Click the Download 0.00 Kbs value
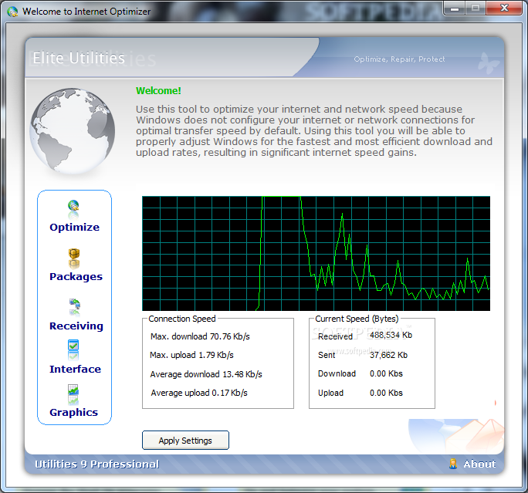 [x=386, y=373]
